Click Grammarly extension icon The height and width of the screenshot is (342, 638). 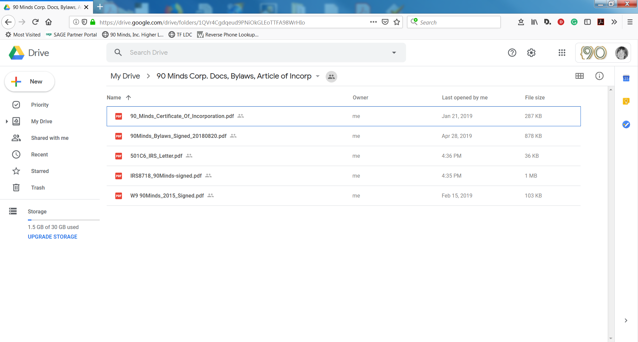point(574,22)
